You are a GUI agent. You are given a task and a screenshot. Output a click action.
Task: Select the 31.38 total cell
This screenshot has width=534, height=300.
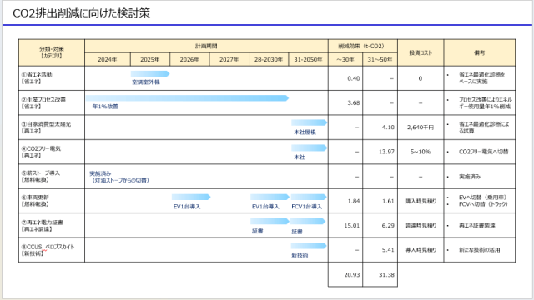tap(380, 274)
